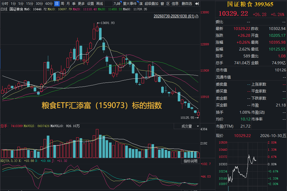Click 删自选 to remove from watchlist
287x191 pixels.
click(187, 3)
